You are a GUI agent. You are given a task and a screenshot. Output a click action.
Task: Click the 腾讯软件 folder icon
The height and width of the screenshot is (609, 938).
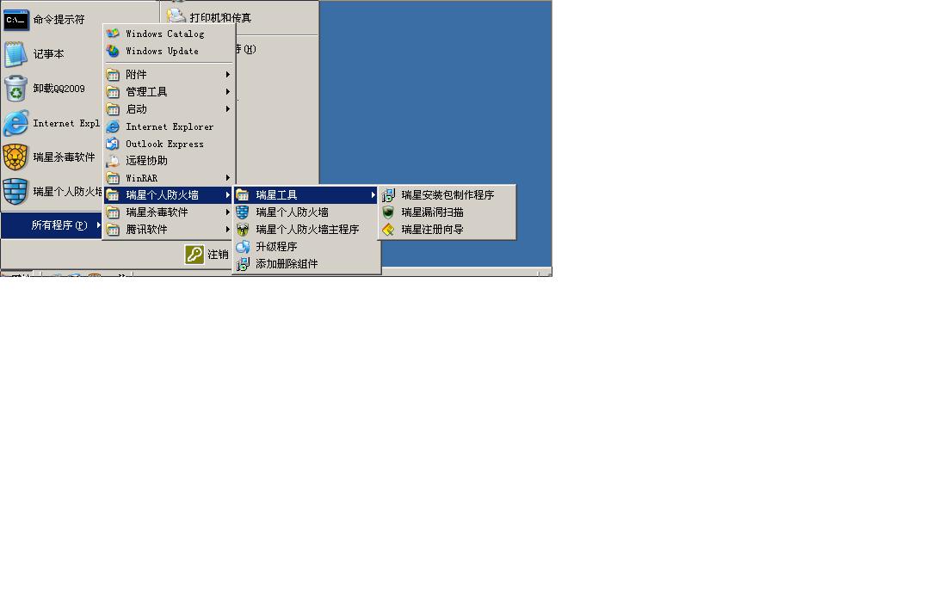(x=113, y=230)
